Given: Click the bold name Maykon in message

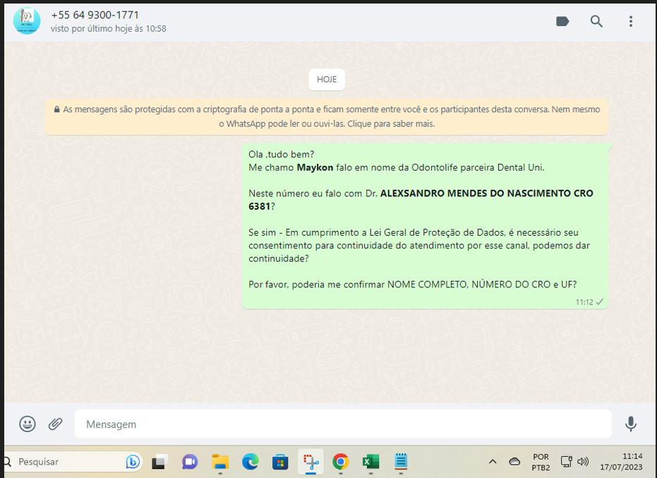Looking at the screenshot, I should [315, 167].
